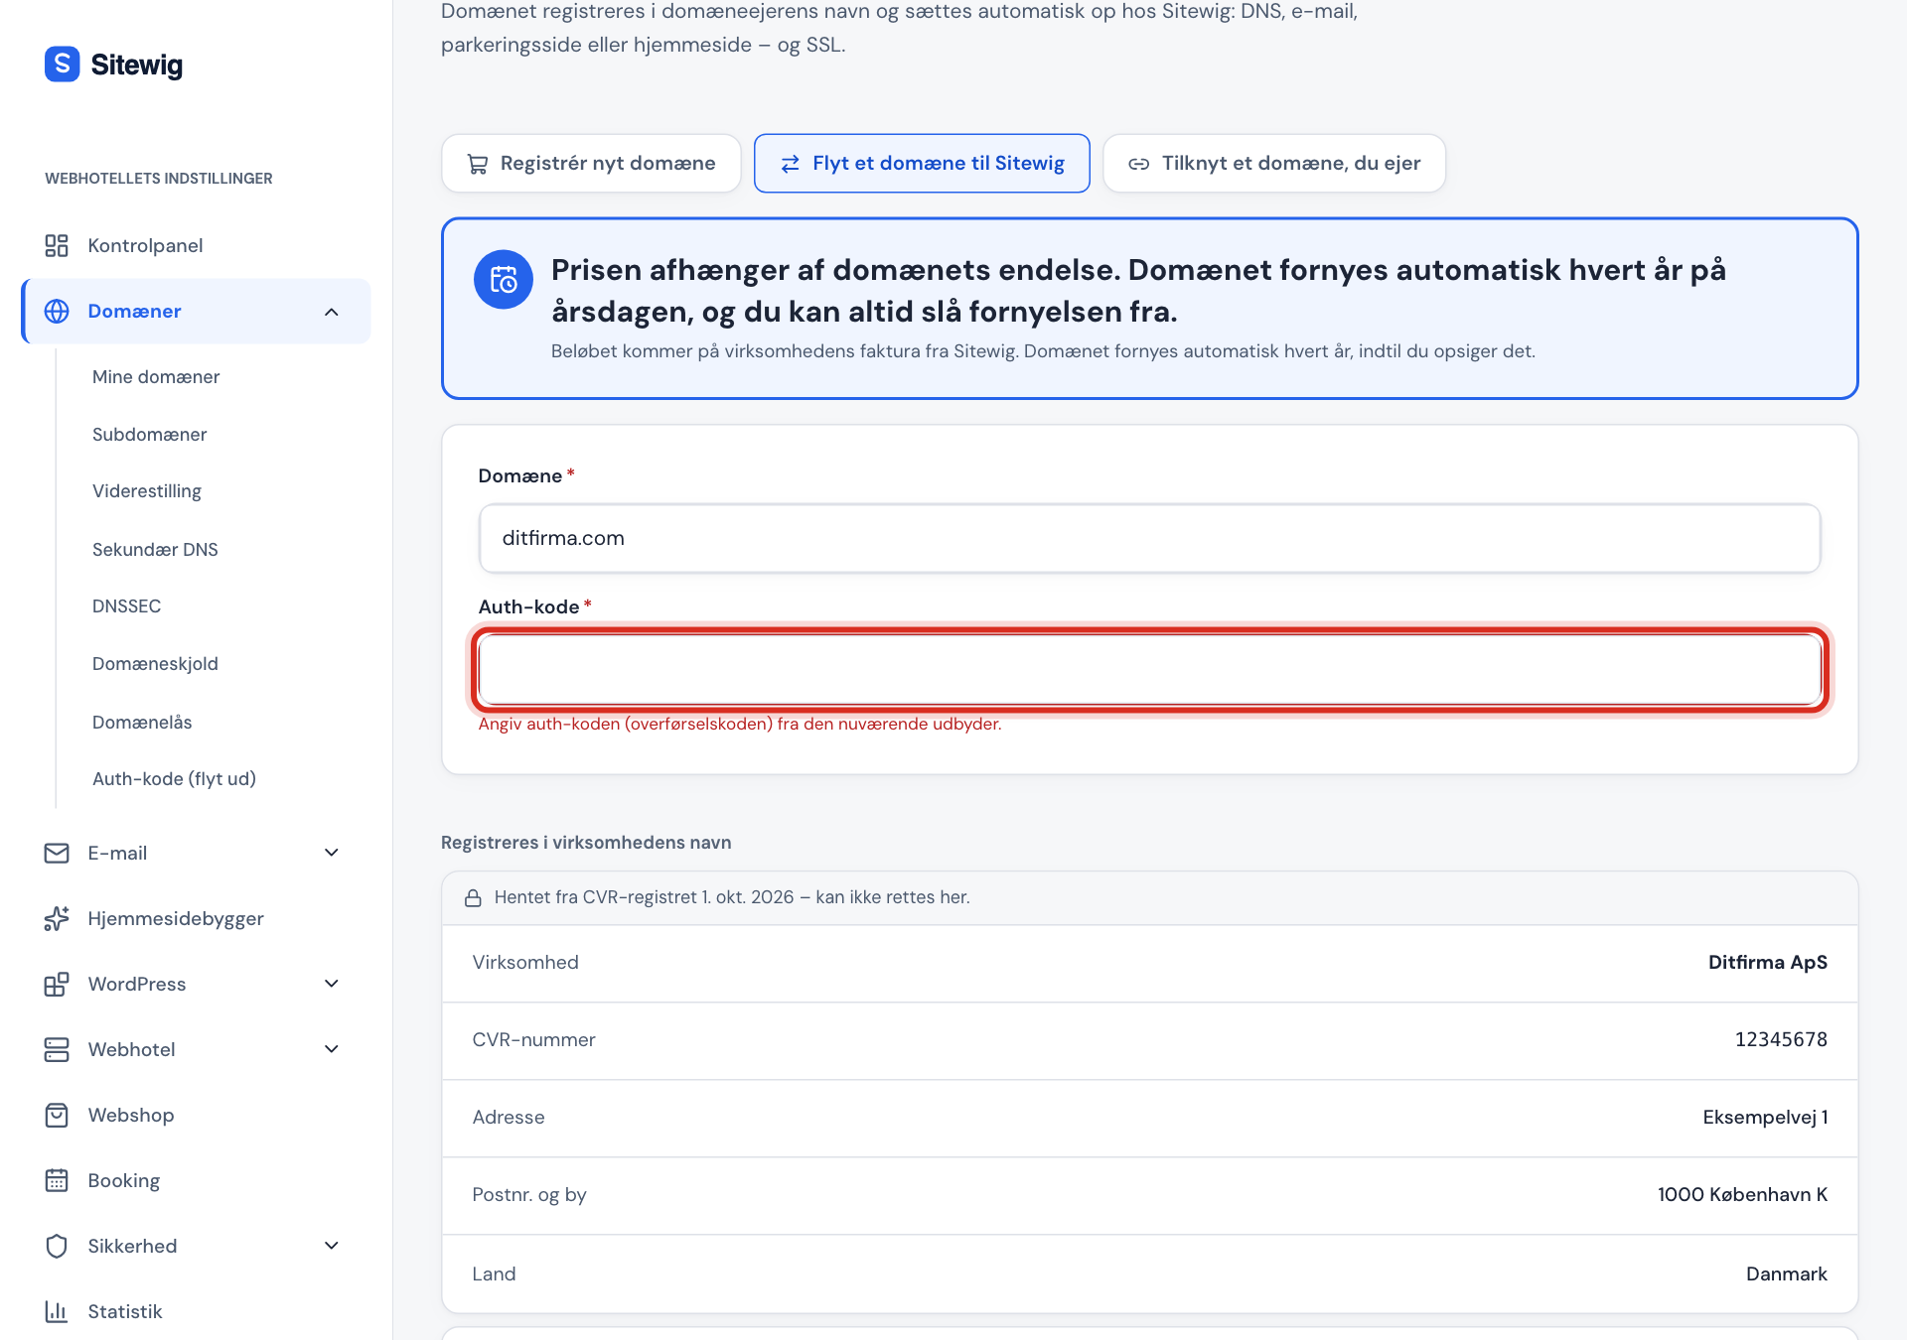
Task: Expand the E-mail menu chevron
Action: click(332, 853)
